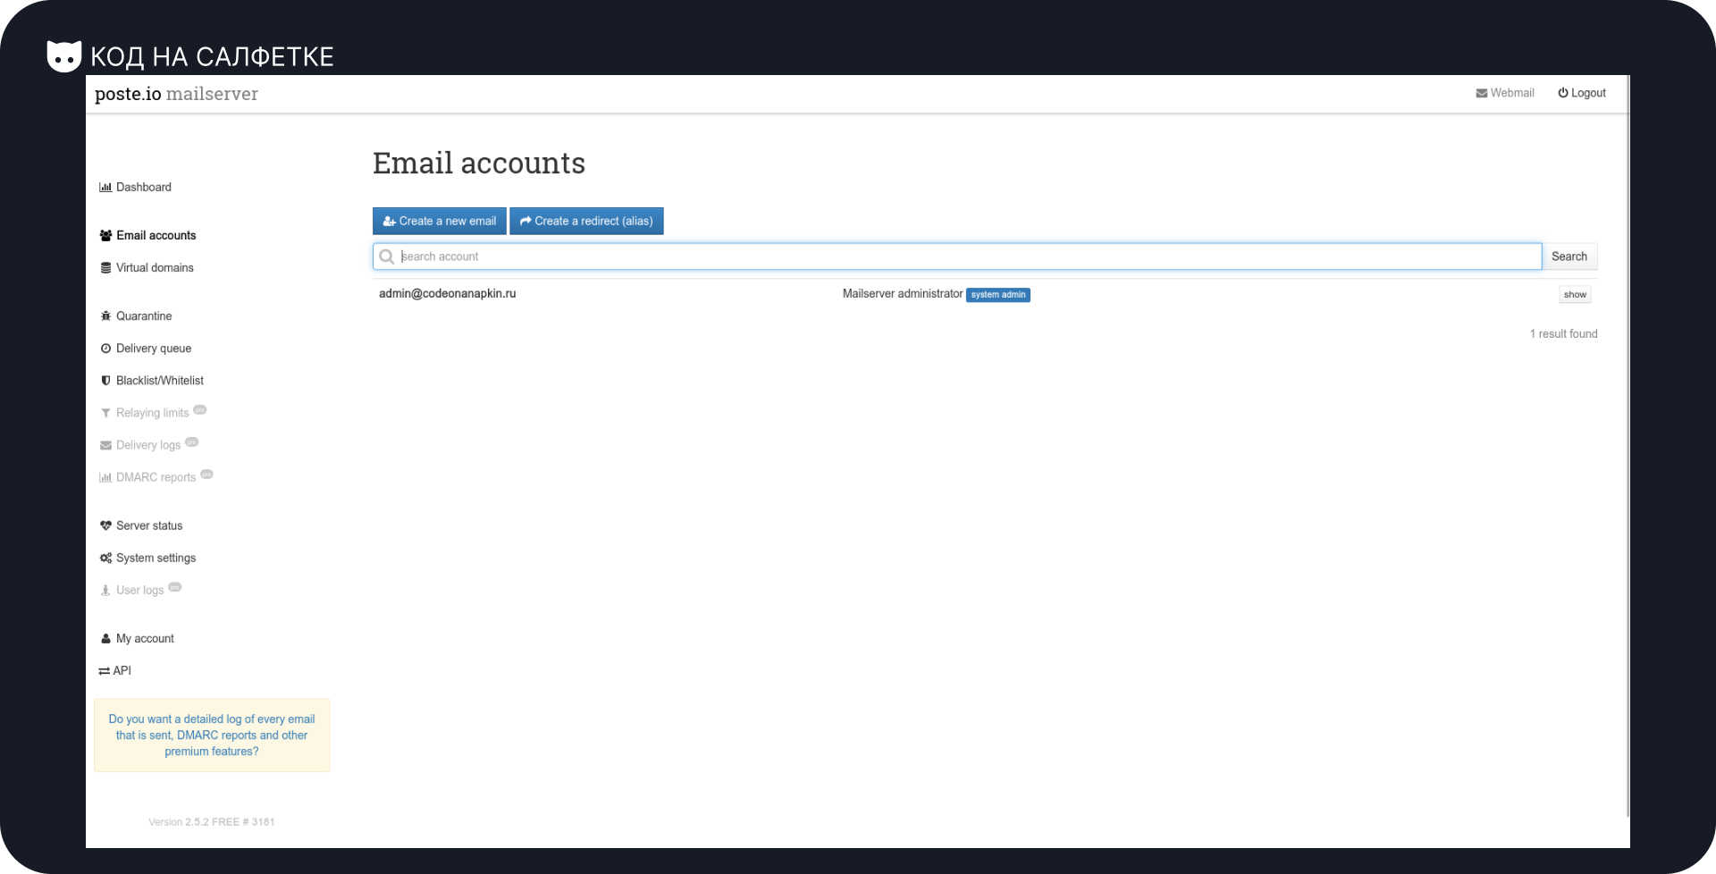Click the Search button
The width and height of the screenshot is (1716, 874).
coord(1569,256)
